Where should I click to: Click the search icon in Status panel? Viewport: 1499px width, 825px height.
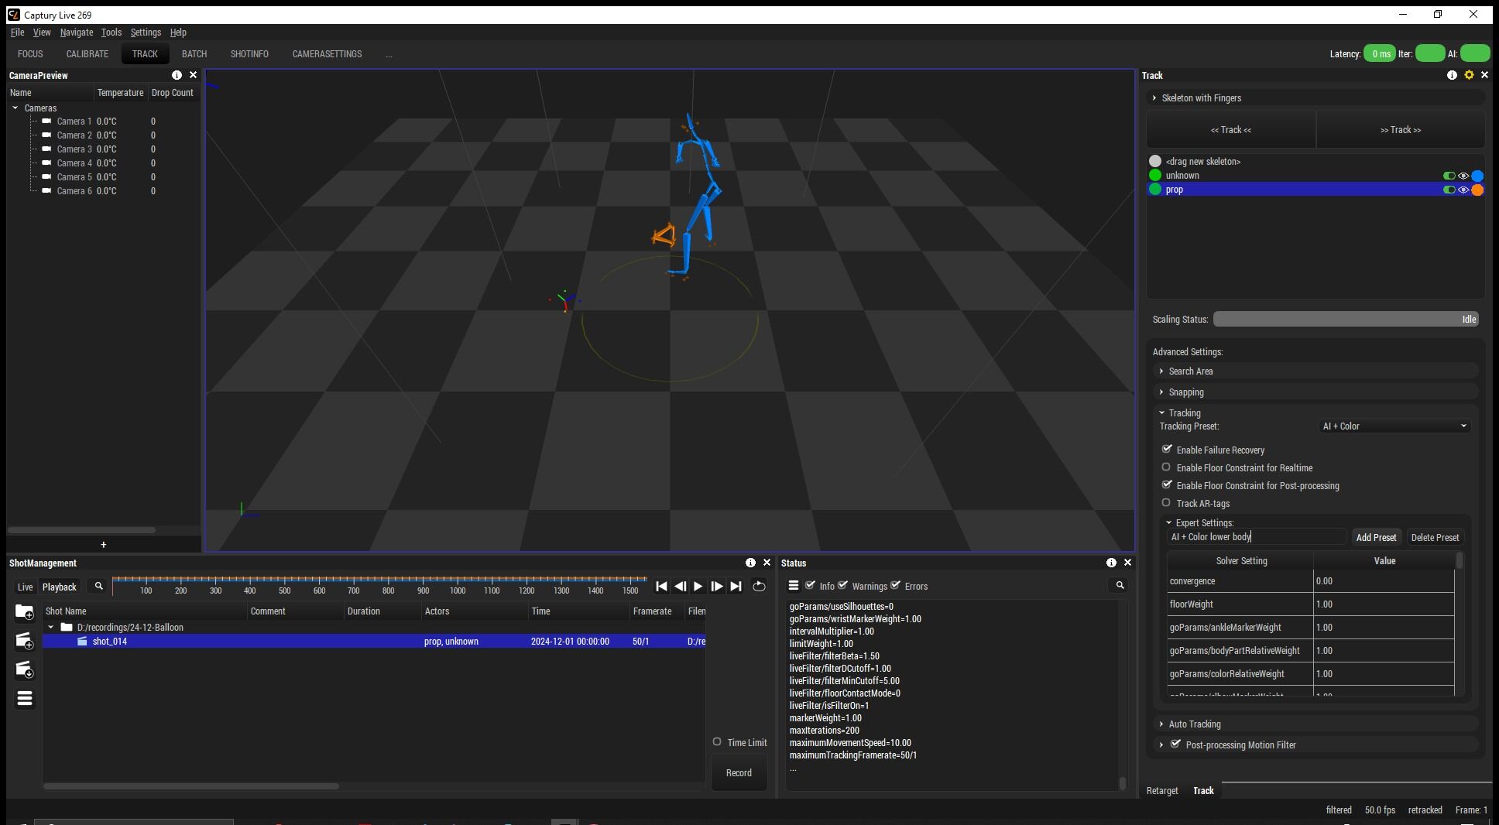[1120, 586]
